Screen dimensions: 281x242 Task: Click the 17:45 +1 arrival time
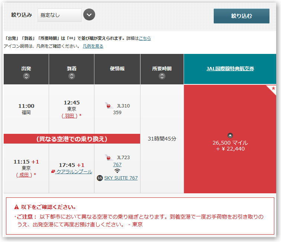point(72,165)
